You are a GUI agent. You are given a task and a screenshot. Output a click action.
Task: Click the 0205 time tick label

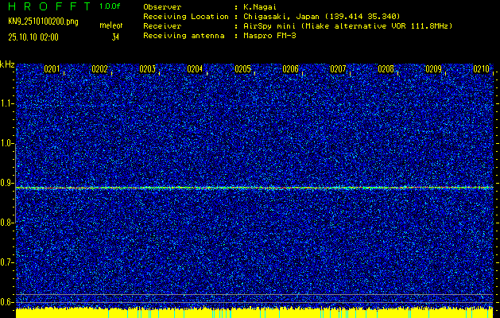click(x=242, y=70)
